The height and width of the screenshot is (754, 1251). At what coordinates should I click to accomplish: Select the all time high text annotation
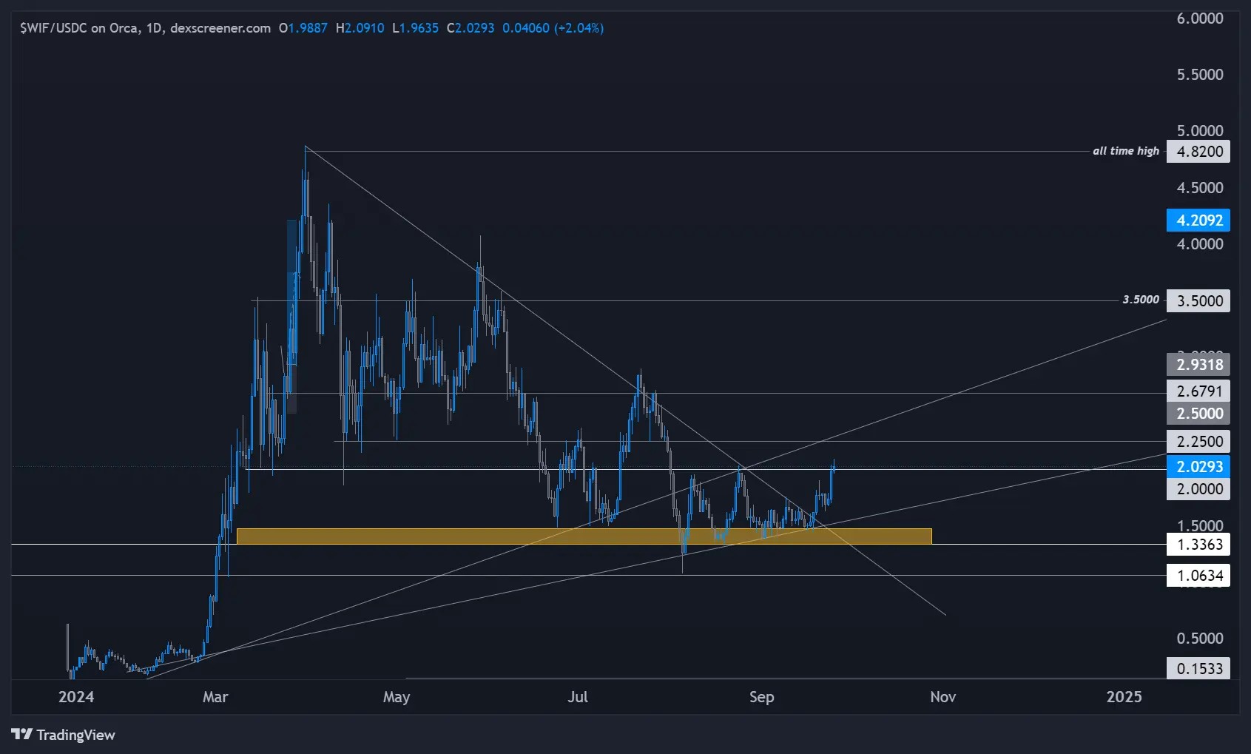tap(1125, 150)
